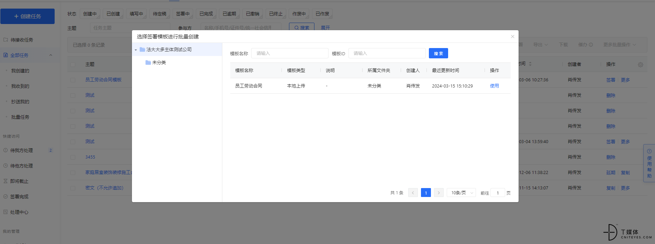Click the 处理中心 sidebar icon
Screen dimensions: 655x244
pos(5,212)
